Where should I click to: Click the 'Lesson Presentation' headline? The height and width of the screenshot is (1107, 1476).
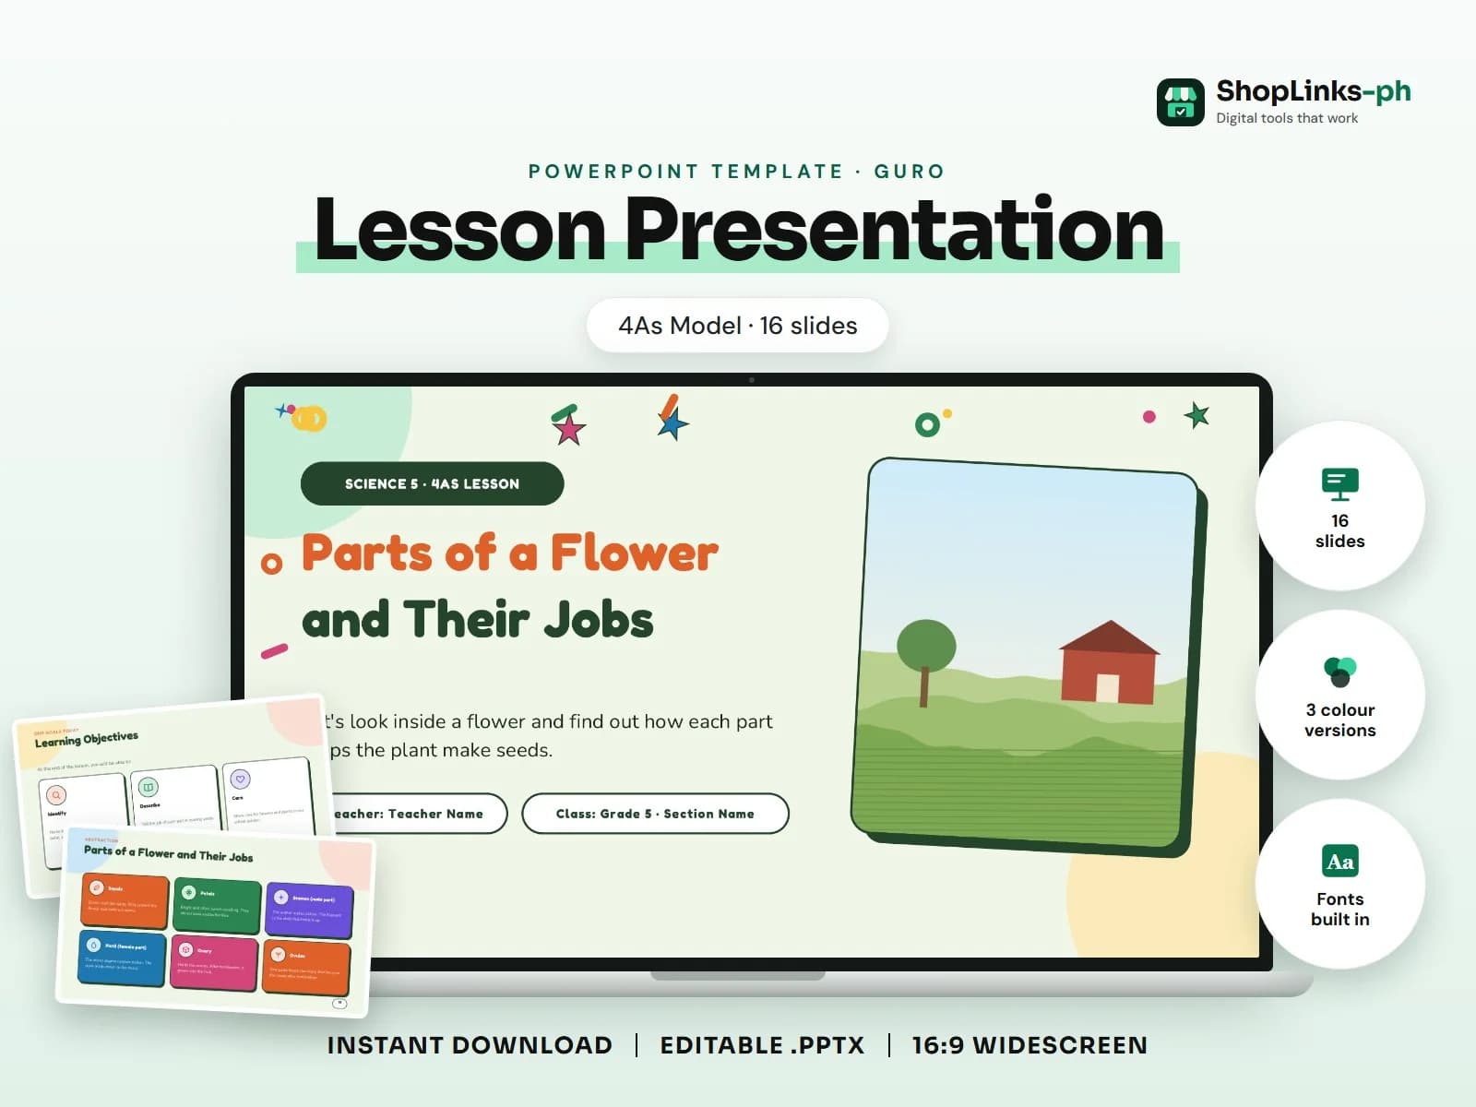tap(738, 229)
